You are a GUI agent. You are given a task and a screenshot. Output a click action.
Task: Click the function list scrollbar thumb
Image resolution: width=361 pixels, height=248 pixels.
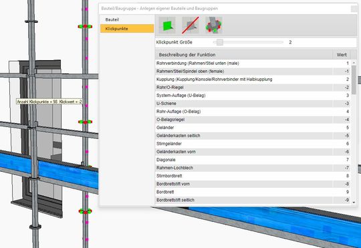coord(354,80)
